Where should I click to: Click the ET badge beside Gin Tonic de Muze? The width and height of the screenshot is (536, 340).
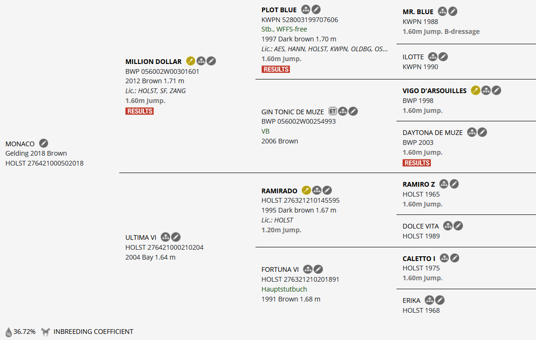(x=333, y=111)
